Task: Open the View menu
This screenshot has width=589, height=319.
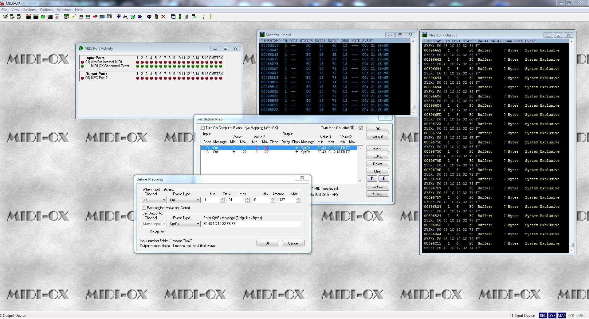Action: coord(15,10)
